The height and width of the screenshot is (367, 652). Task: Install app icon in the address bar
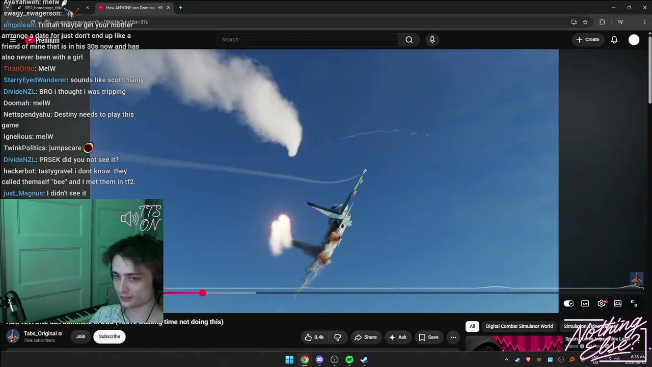coord(574,22)
